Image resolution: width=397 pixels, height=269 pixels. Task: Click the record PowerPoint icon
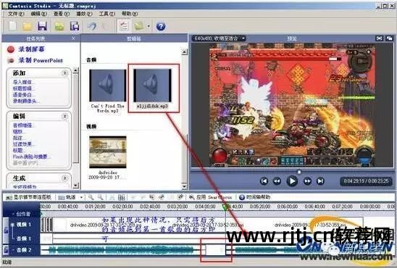tap(11, 60)
